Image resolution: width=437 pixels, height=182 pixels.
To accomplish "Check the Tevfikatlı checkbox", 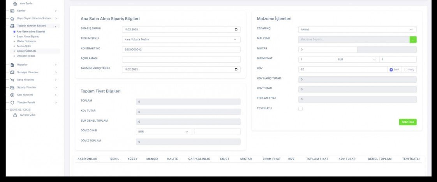I will 300,109.
